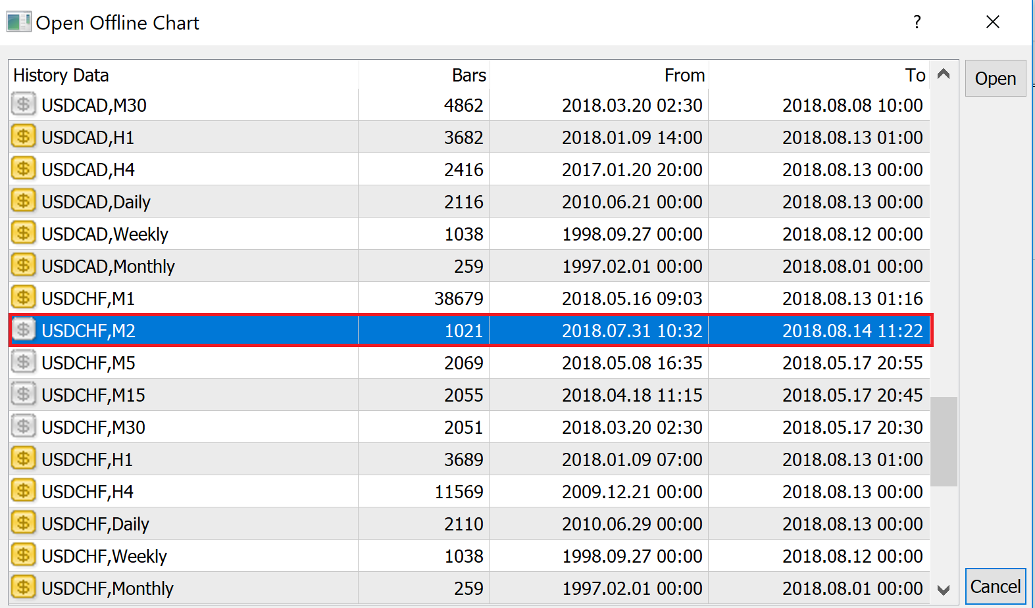Select the USDCHF,H1 row name
The width and height of the screenshot is (1035, 608).
coord(88,459)
